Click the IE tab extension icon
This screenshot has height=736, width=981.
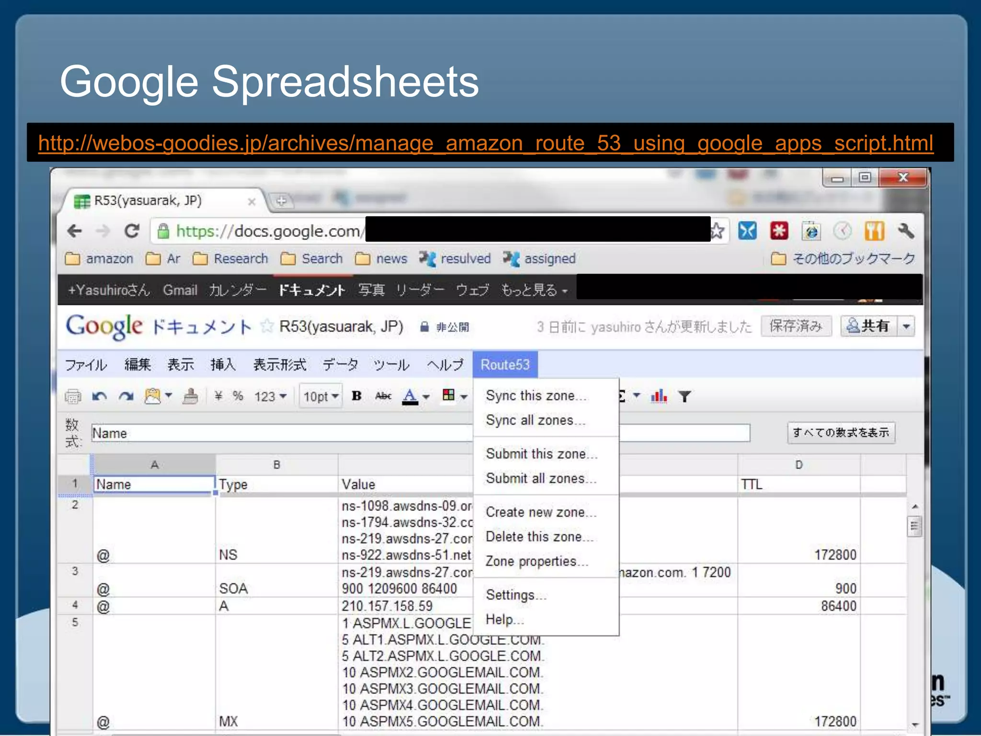811,231
